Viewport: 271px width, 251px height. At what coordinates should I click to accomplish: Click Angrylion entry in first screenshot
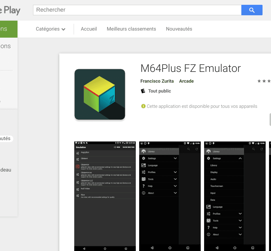click(105, 153)
